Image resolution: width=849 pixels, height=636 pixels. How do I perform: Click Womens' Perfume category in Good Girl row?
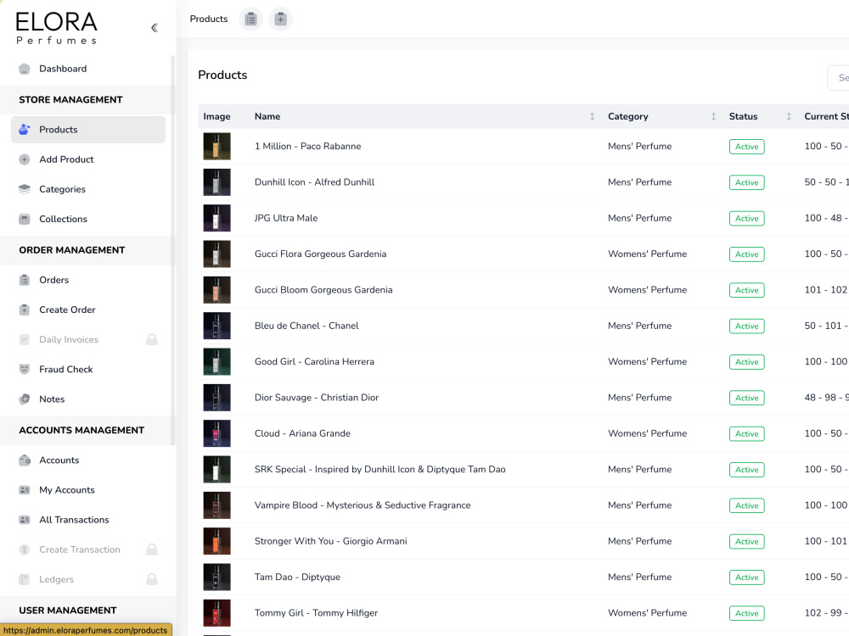click(x=647, y=361)
